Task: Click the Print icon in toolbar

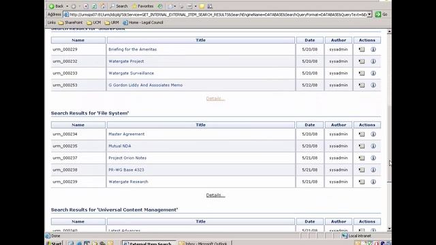Action: (x=182, y=6)
